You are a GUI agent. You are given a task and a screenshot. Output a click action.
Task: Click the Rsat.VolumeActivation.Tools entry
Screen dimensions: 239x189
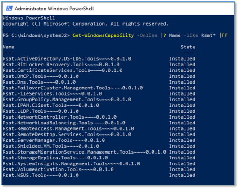pyautogui.click(x=58, y=169)
